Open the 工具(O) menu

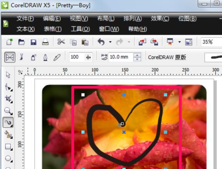(x=80, y=29)
